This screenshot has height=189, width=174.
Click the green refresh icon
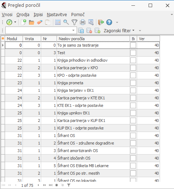pos(9,22)
